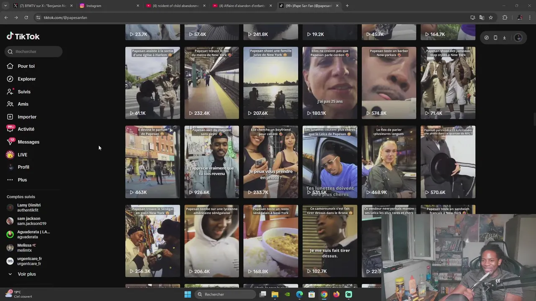The image size is (536, 301).
Task: Play video of famille juive de New York
Action: [271, 83]
